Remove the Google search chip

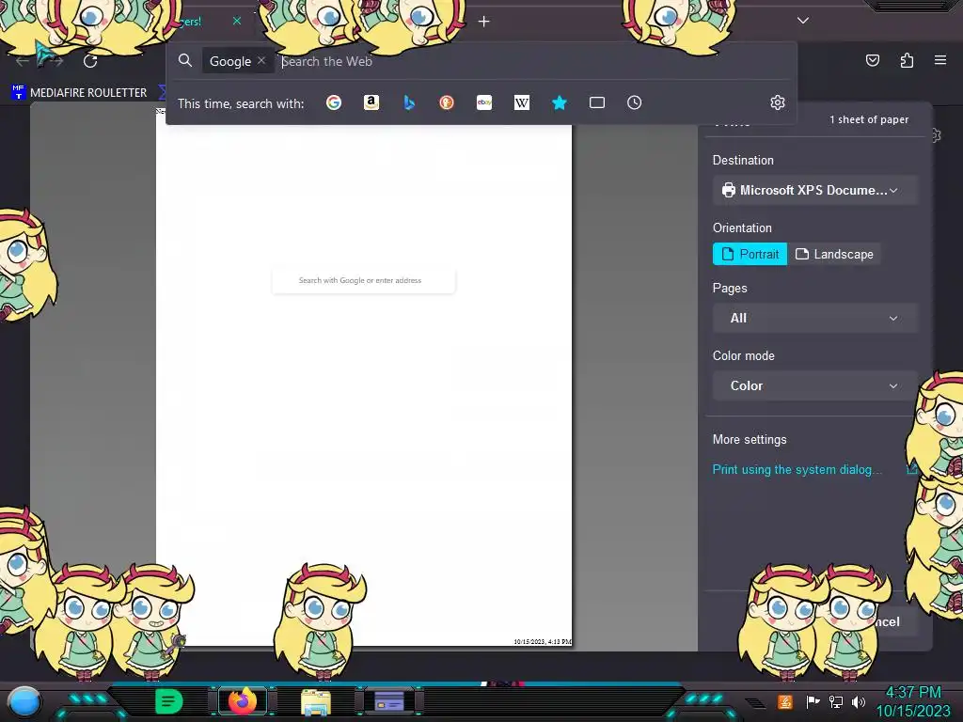(x=261, y=60)
